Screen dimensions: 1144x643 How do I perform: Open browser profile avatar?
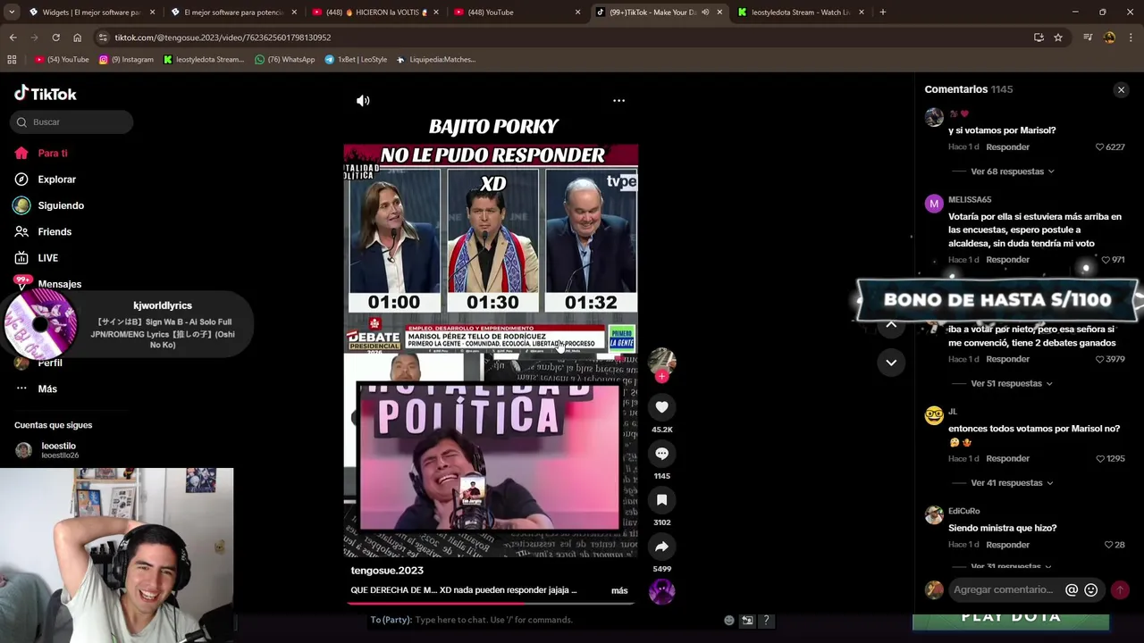click(x=1109, y=38)
